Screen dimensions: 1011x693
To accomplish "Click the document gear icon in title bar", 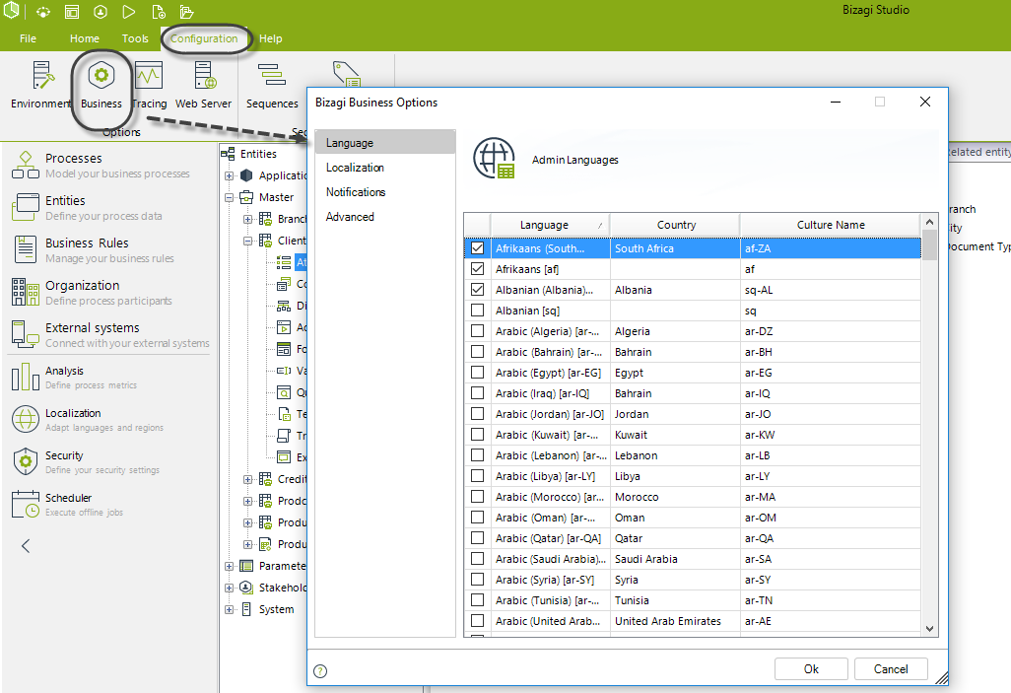I will (158, 12).
